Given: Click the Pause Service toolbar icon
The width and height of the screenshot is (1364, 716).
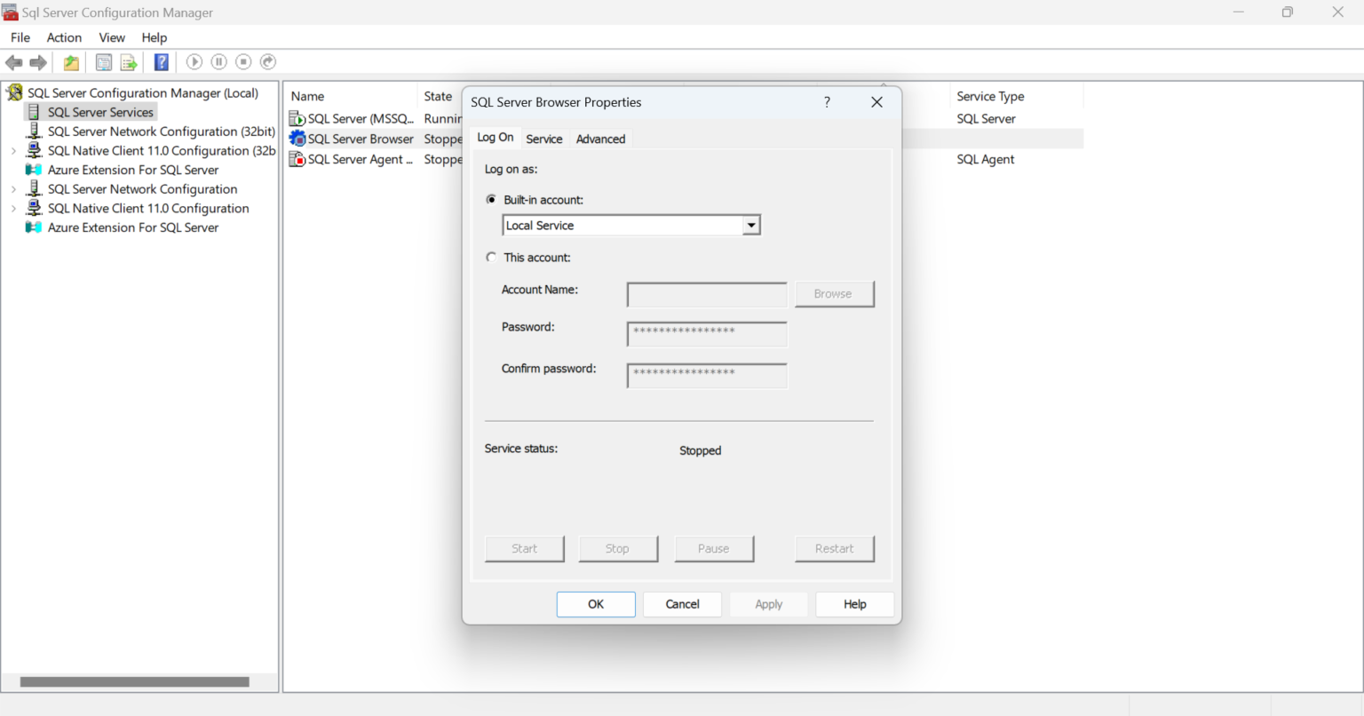Looking at the screenshot, I should pos(218,62).
